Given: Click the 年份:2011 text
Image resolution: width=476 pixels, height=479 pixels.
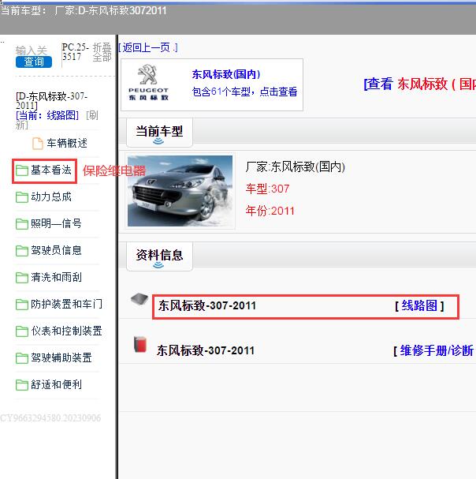Looking at the screenshot, I should pos(270,211).
